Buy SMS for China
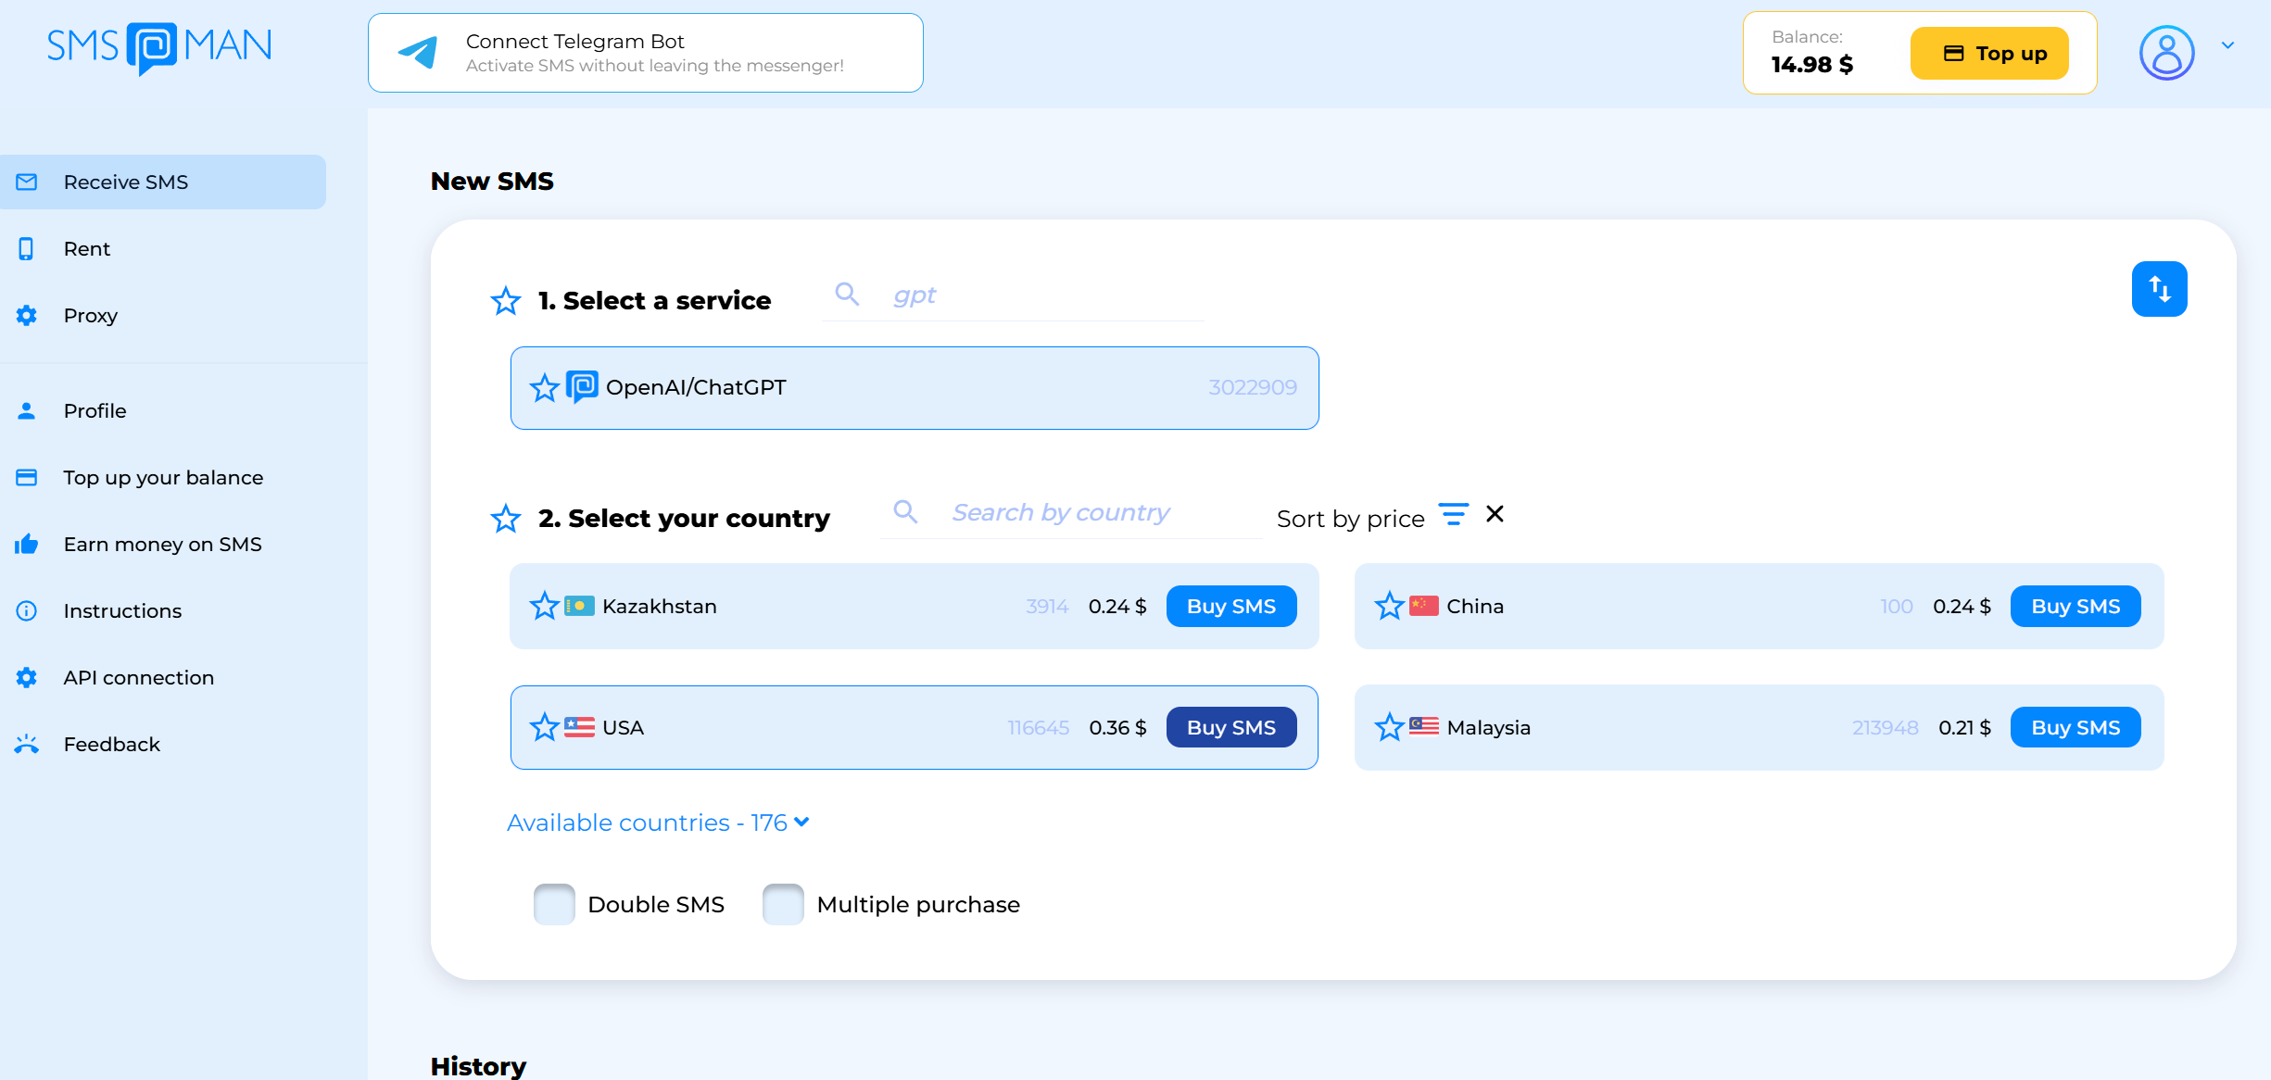Image resolution: width=2271 pixels, height=1080 pixels. [2075, 606]
